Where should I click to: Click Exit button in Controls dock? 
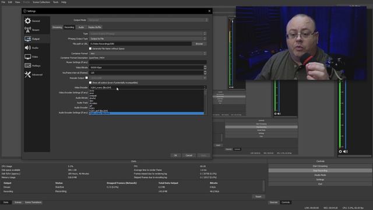tap(320, 184)
